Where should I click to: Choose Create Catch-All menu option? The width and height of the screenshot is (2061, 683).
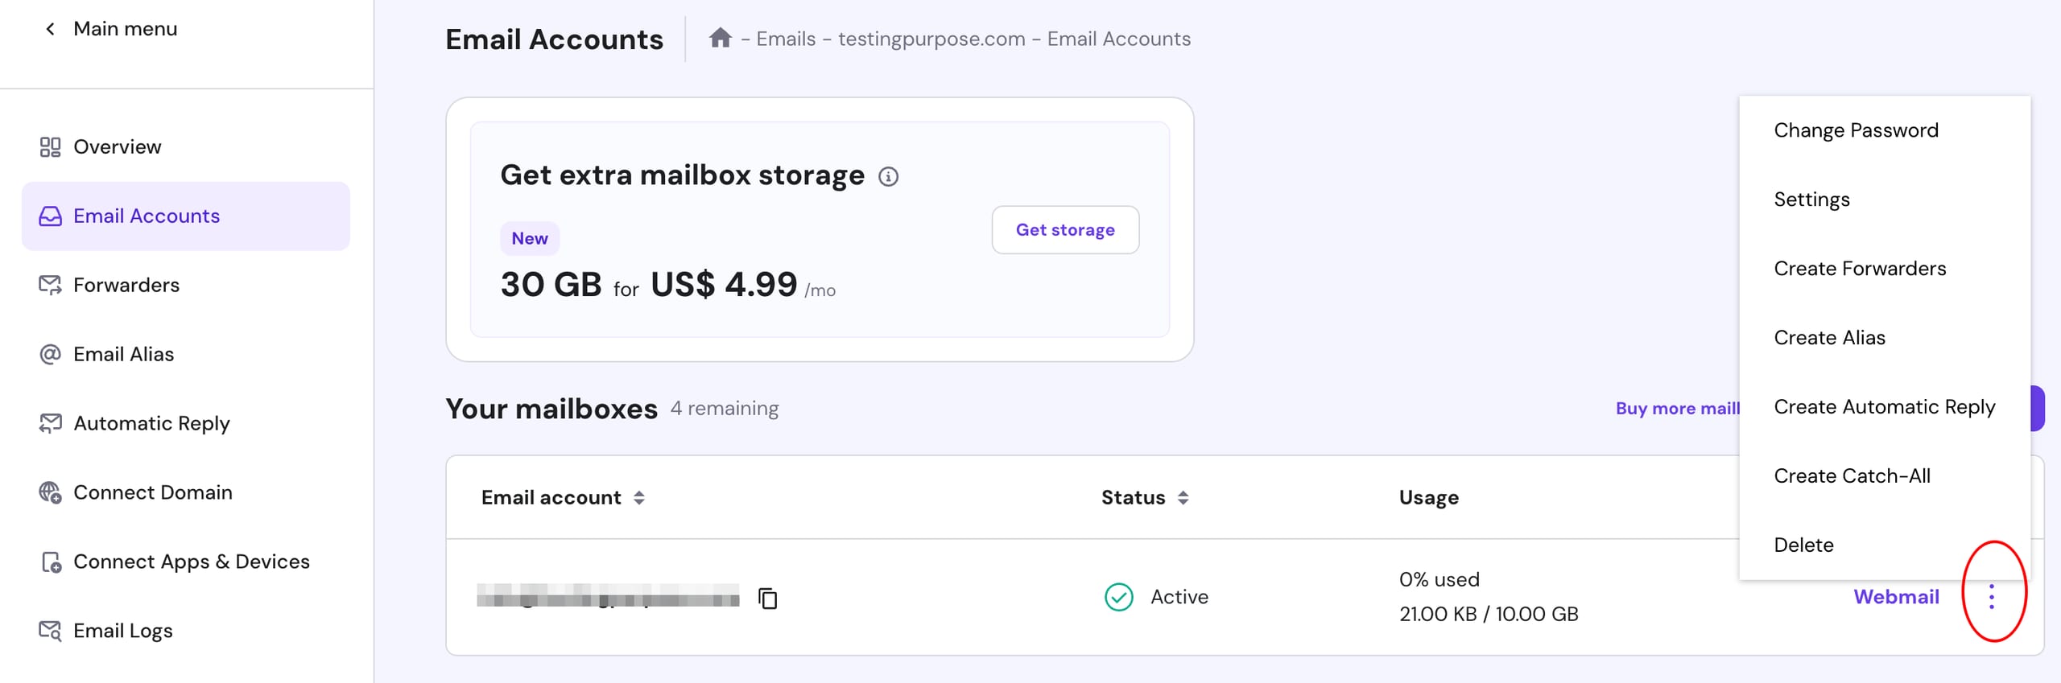pyautogui.click(x=1852, y=475)
